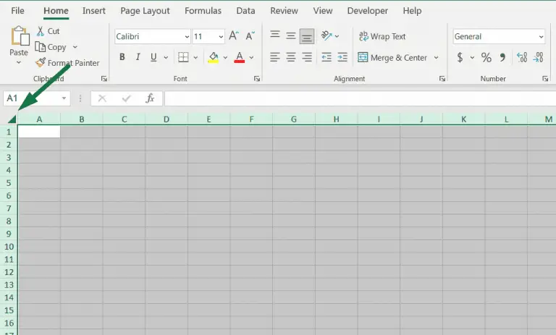Open Alignment group dialog launcher
Screen dimensions: 556x335
pos(442,79)
